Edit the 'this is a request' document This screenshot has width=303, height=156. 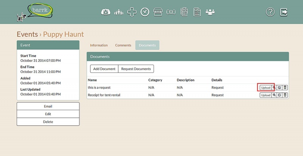(280, 88)
